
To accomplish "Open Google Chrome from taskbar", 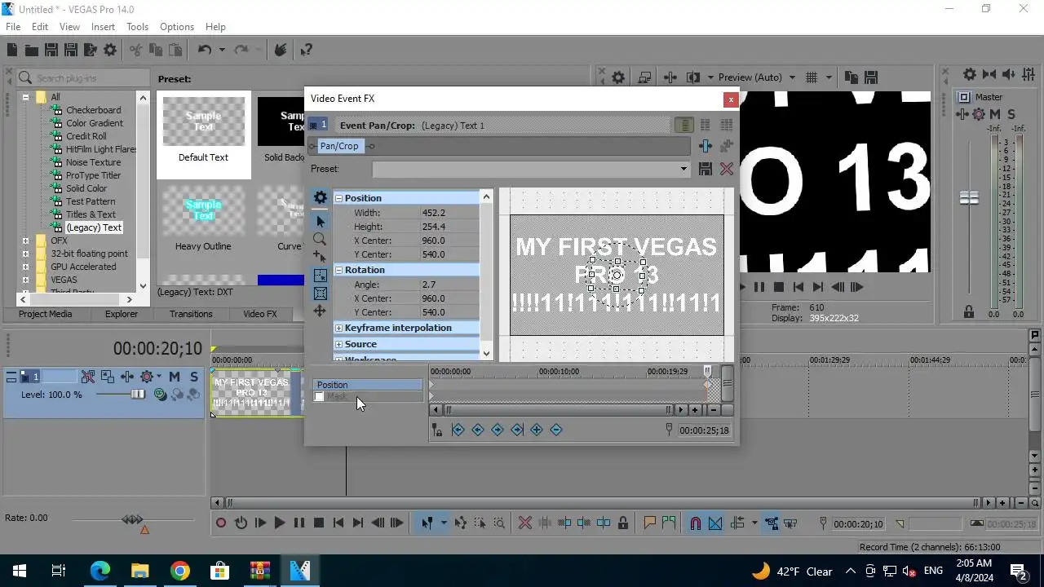I will [180, 571].
